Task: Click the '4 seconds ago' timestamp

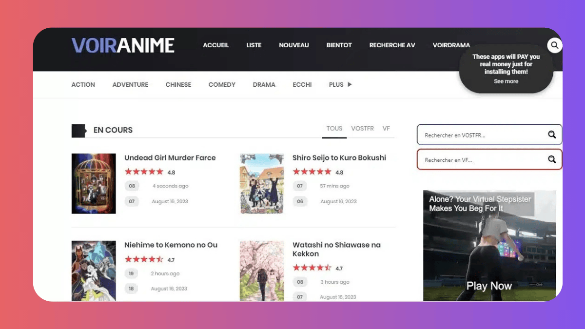Action: (x=170, y=186)
